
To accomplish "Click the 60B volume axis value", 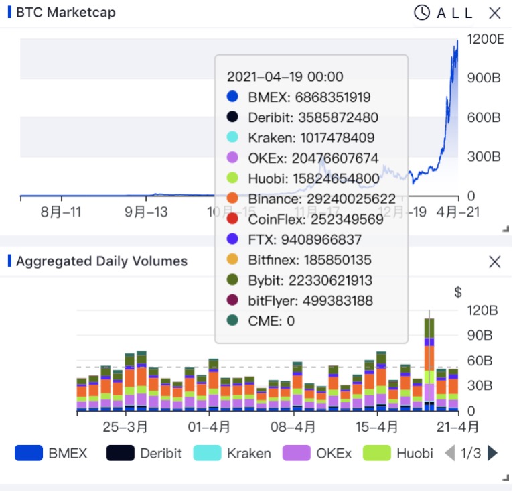I will point(480,361).
